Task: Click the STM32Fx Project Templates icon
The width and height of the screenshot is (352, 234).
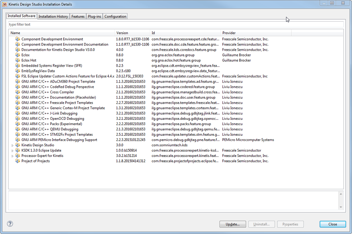Action: (18, 135)
